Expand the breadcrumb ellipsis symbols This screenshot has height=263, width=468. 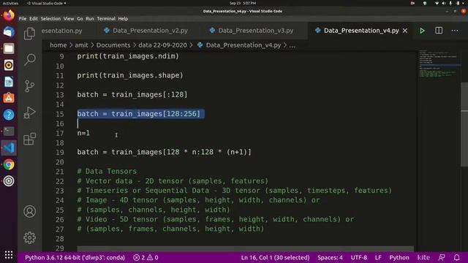point(292,45)
